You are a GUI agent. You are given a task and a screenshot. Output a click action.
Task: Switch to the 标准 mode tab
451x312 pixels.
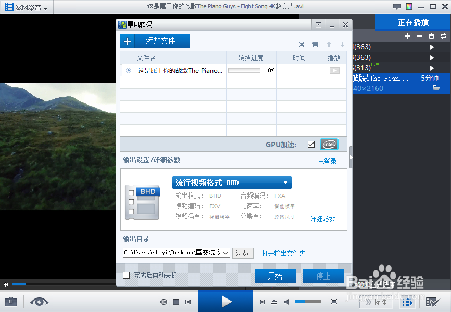375,302
